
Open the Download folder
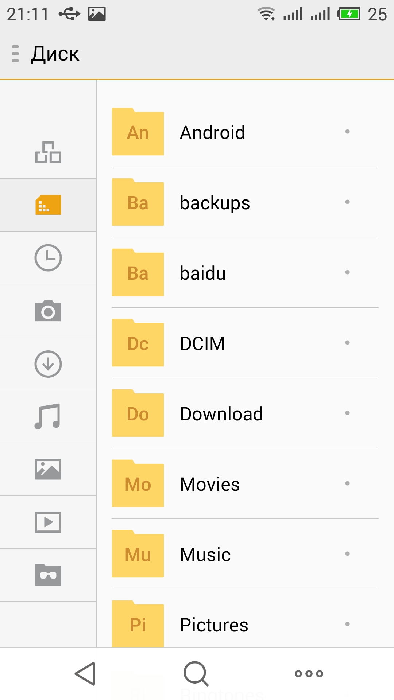(x=245, y=413)
